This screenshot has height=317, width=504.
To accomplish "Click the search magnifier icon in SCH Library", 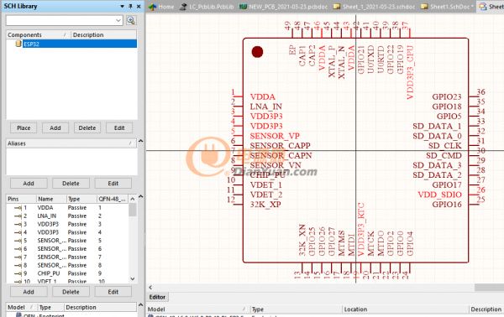I will (130, 20).
